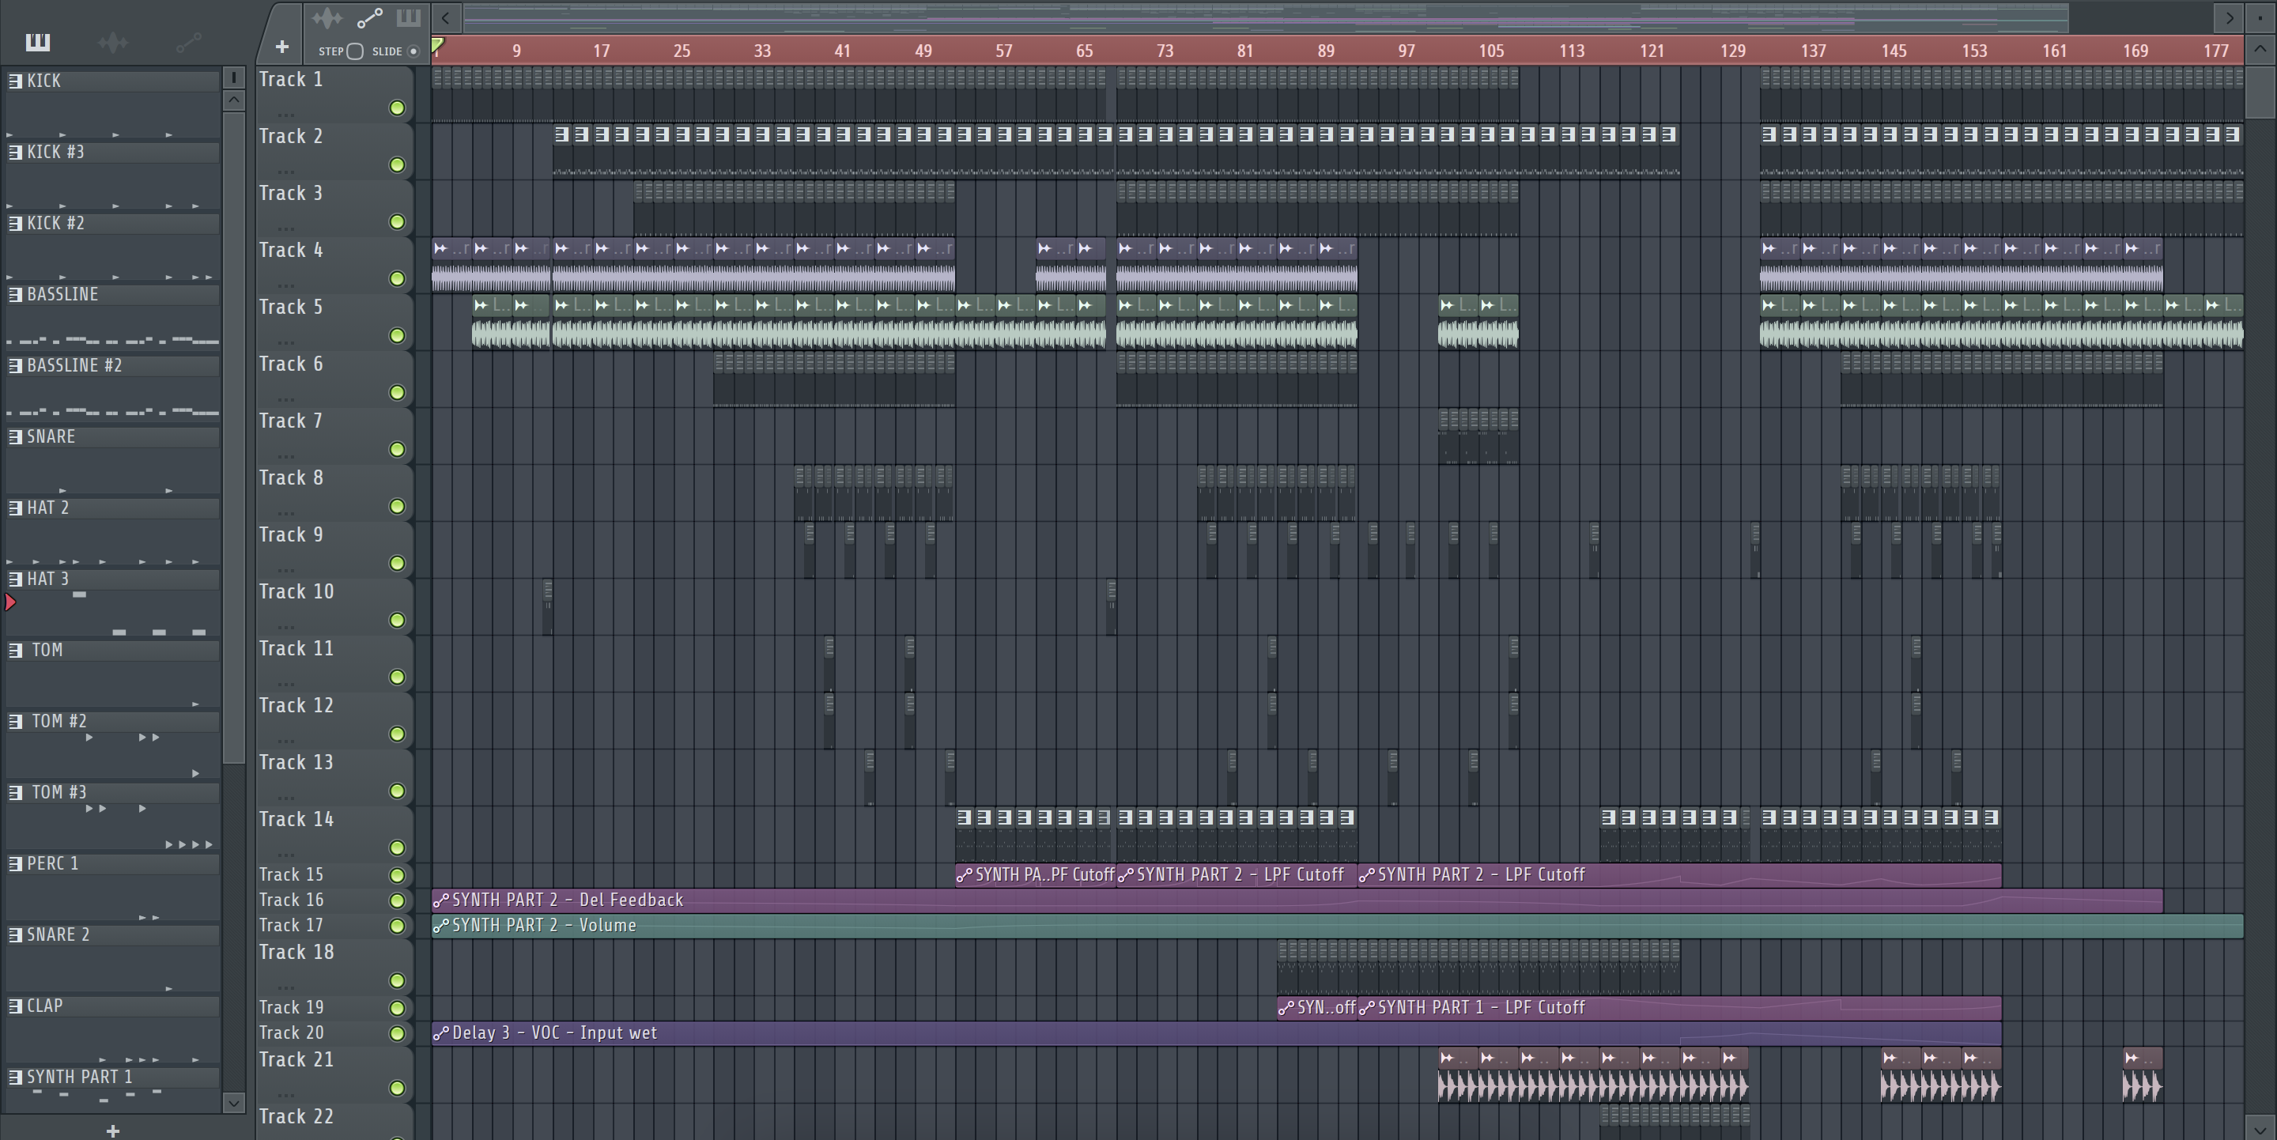Click bar 97 on the timeline ruler
2277x1140 pixels.
point(1407,51)
